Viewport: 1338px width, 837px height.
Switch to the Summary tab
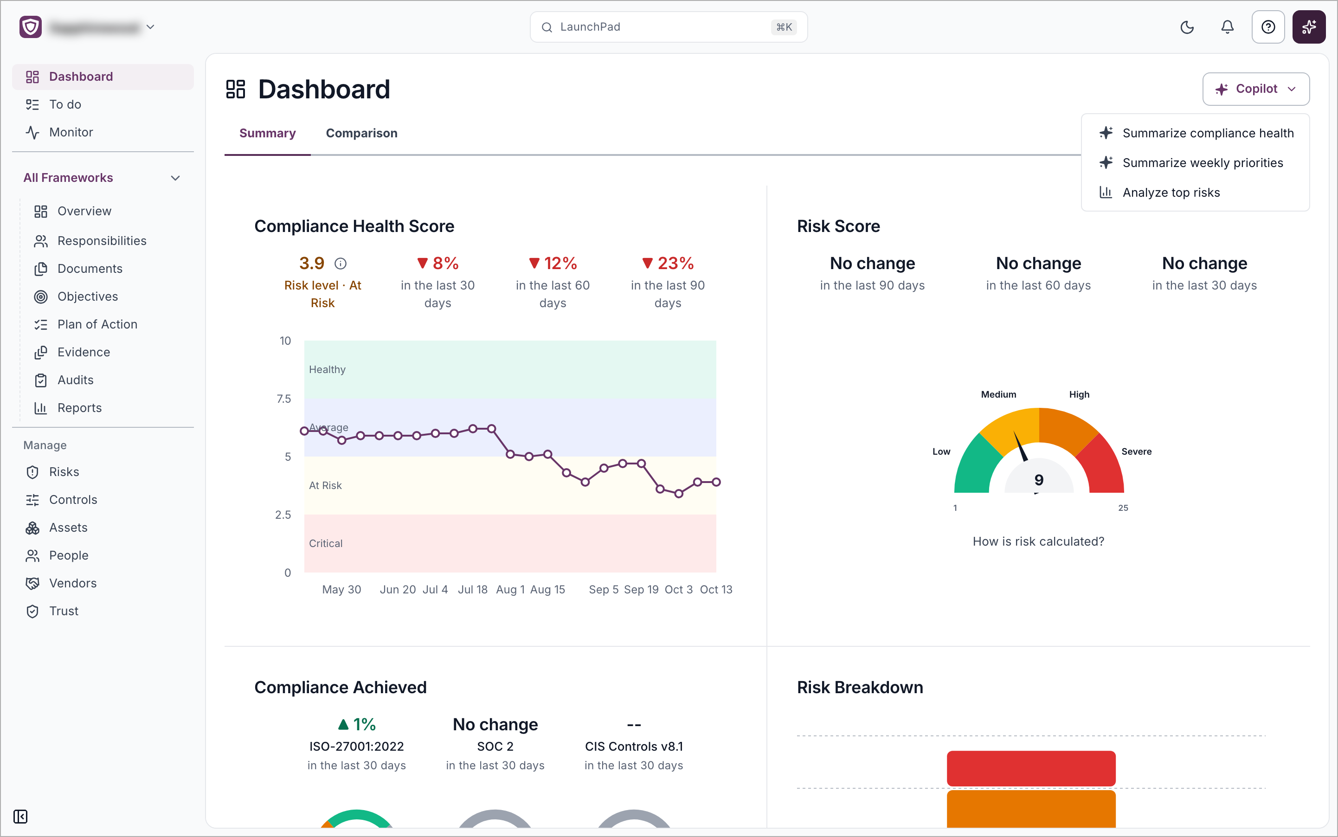tap(267, 134)
